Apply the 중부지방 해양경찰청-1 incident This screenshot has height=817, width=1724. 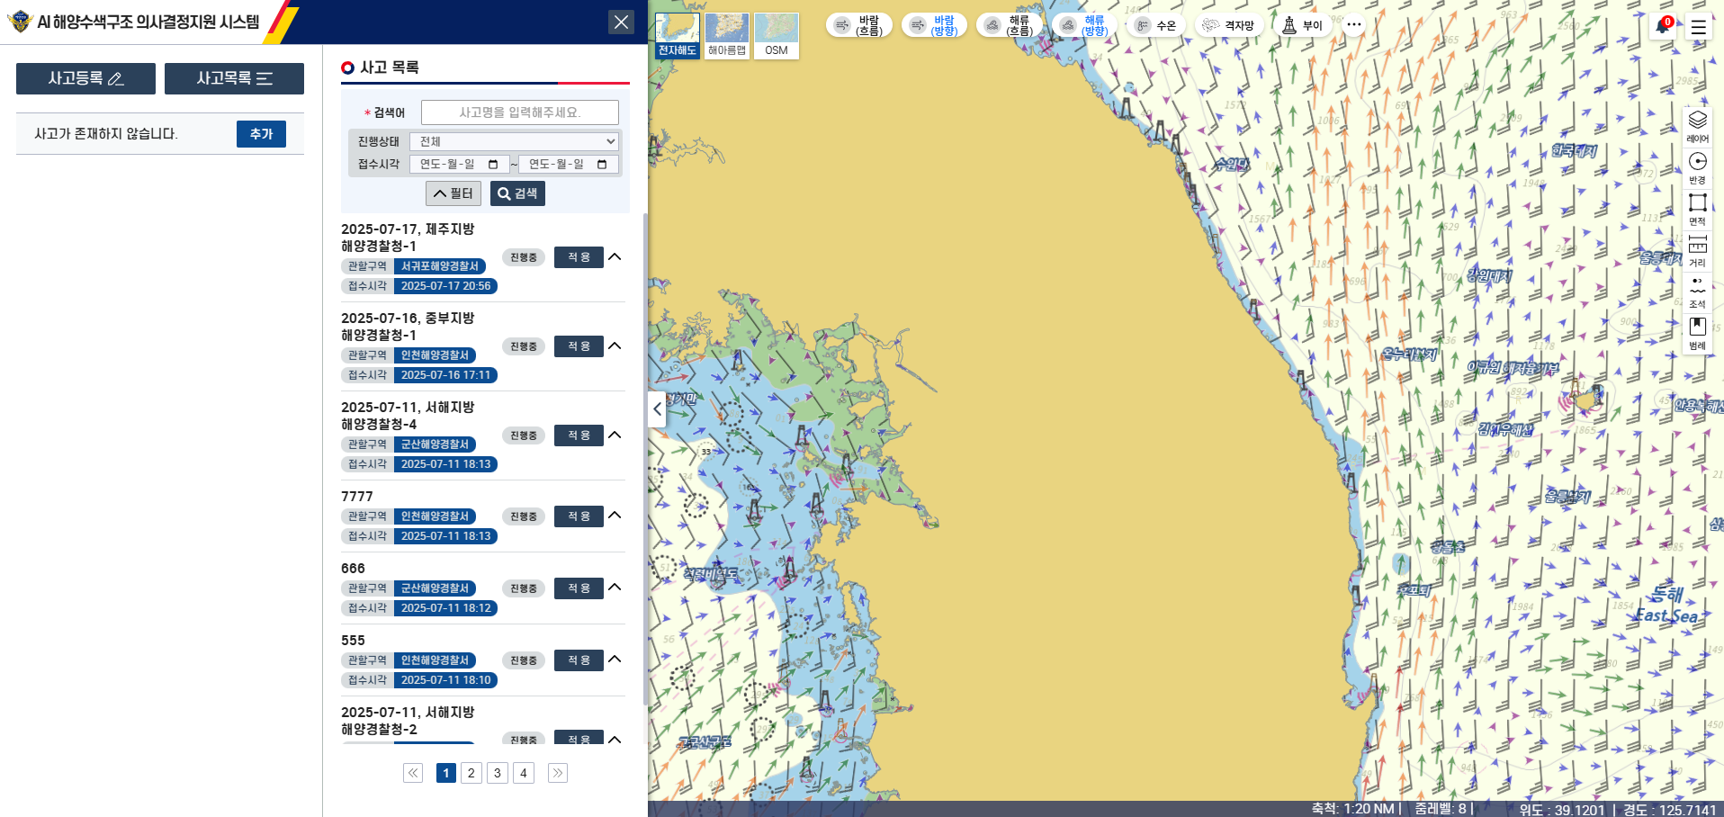click(x=579, y=346)
